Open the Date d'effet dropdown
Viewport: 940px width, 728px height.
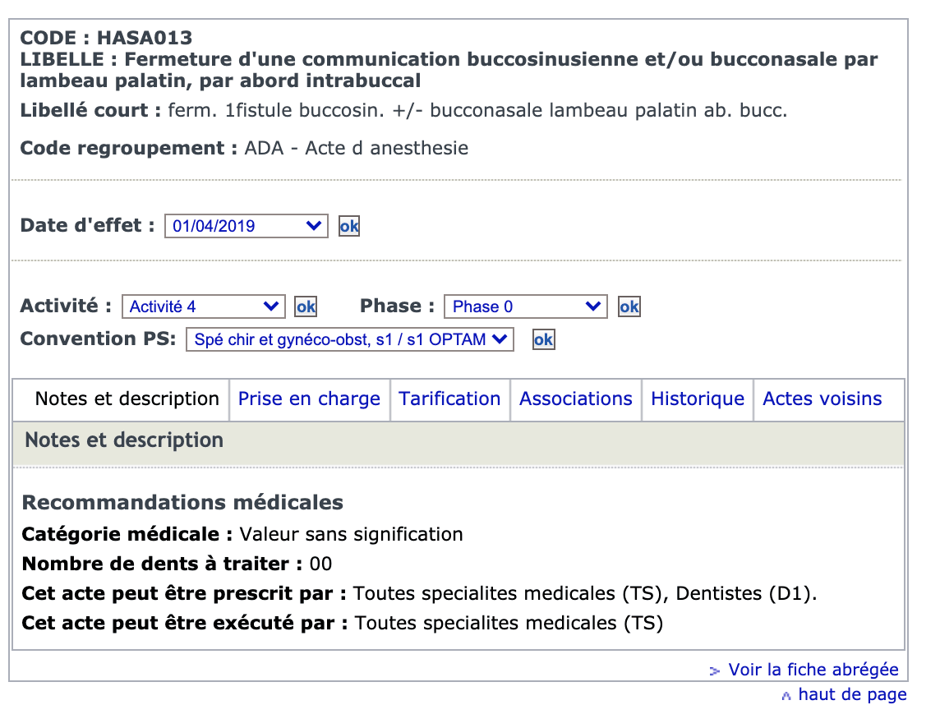[246, 226]
